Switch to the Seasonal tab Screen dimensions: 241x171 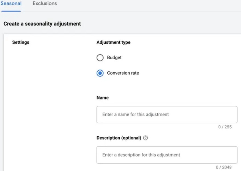click(11, 4)
